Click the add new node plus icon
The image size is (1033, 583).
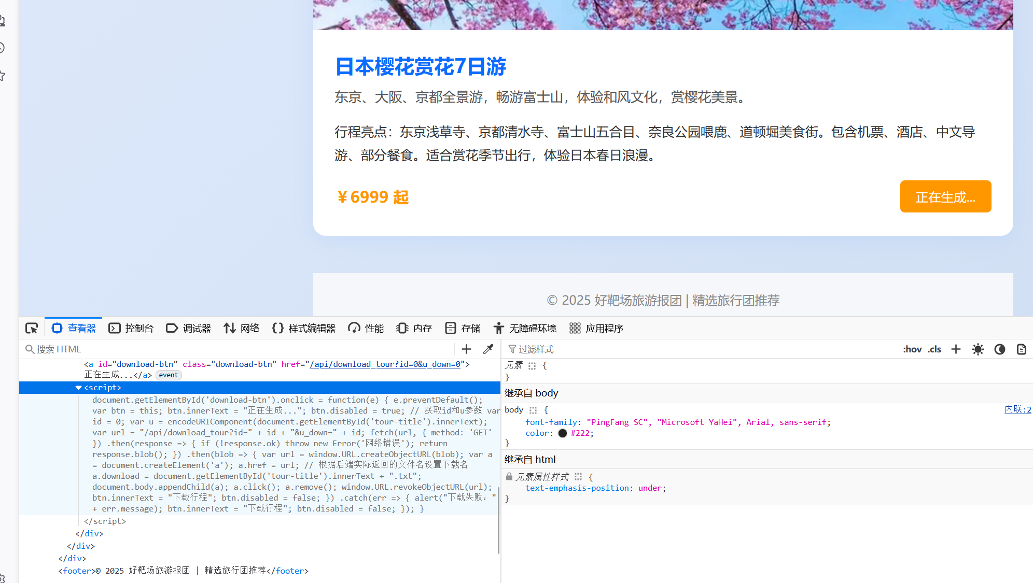[x=466, y=349]
